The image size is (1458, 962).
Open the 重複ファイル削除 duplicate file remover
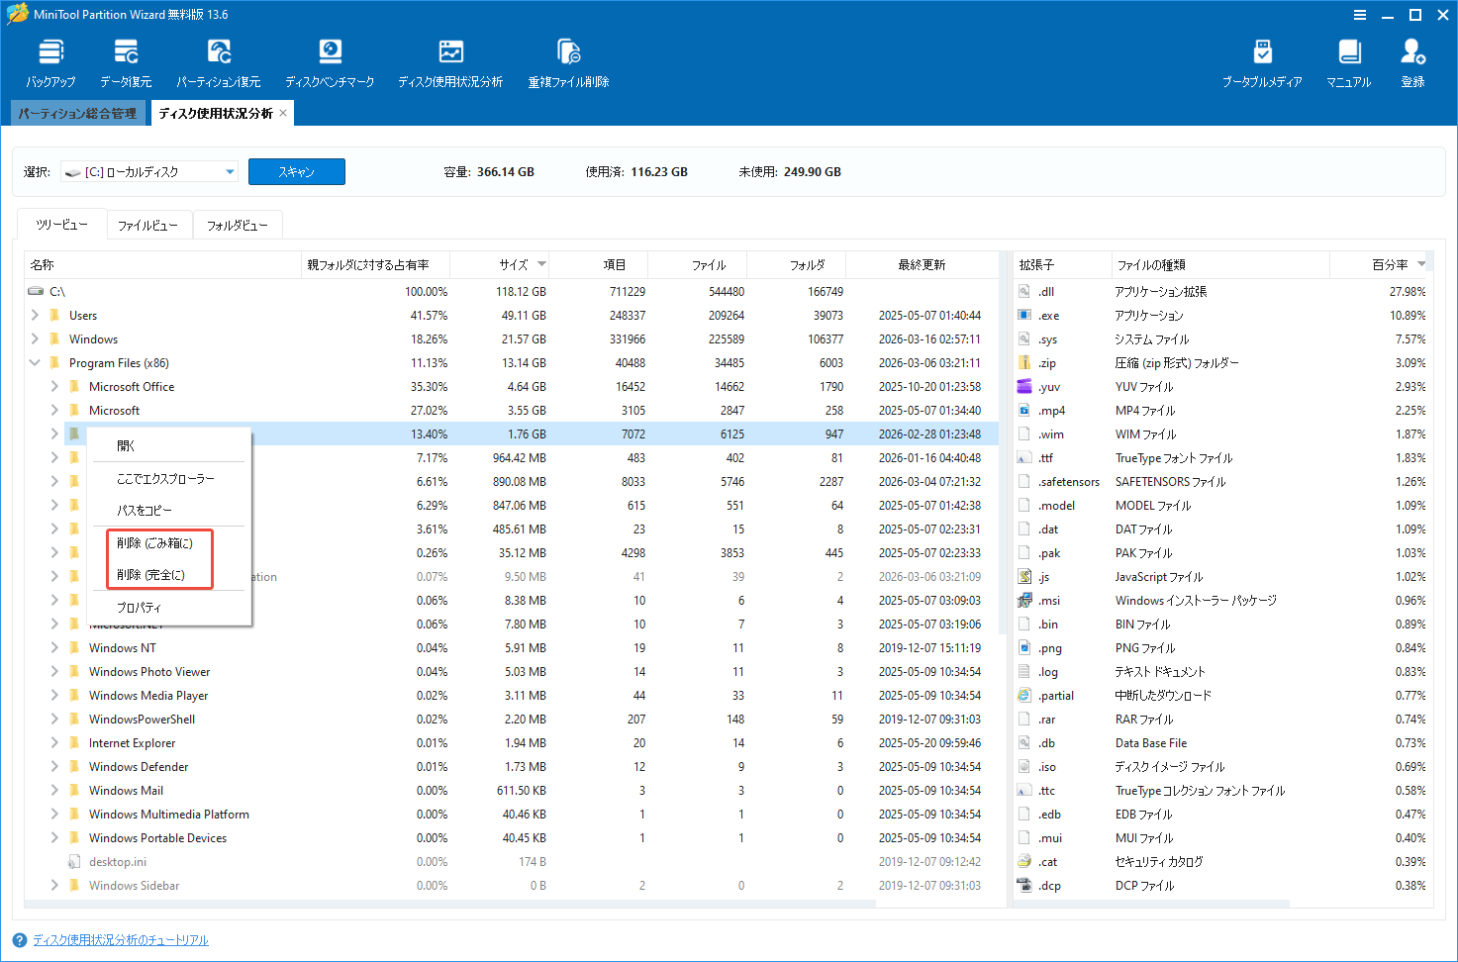point(567,61)
